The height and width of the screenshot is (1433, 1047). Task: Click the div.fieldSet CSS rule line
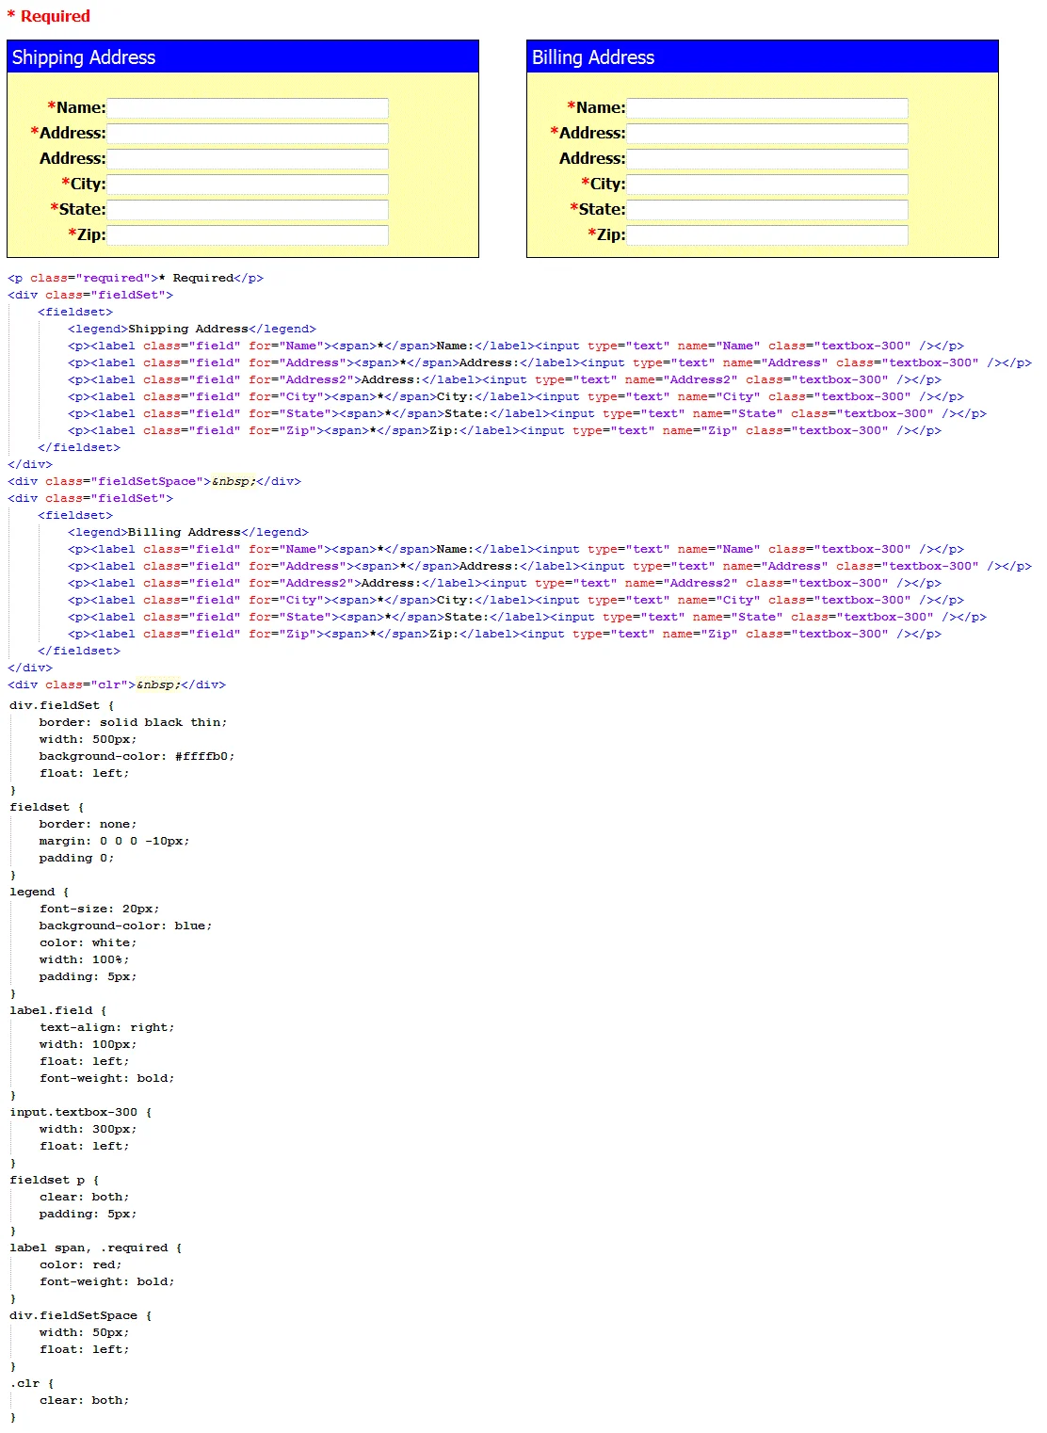(61, 705)
